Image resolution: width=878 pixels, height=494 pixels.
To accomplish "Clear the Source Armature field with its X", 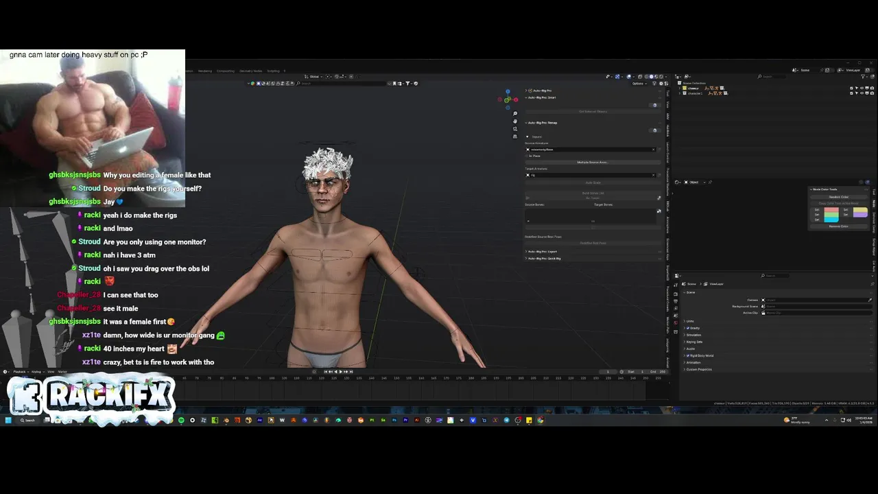I will coord(653,150).
